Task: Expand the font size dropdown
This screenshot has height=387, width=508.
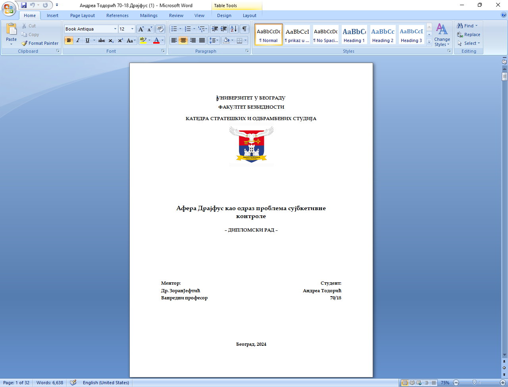Action: 132,29
